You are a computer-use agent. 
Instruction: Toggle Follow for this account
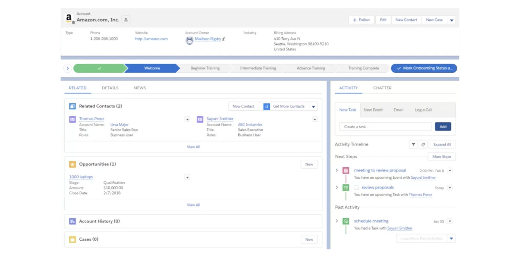coord(361,20)
